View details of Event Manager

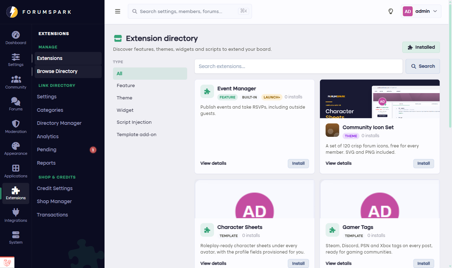click(213, 163)
